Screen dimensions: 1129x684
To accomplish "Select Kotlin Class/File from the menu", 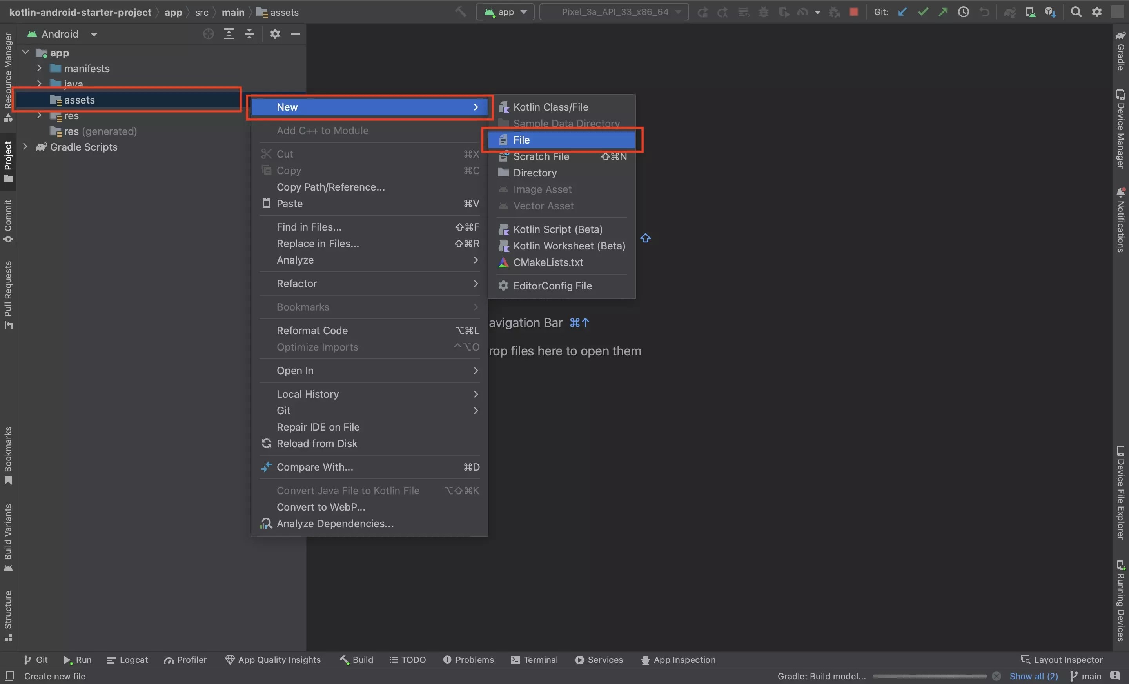I will [x=551, y=107].
